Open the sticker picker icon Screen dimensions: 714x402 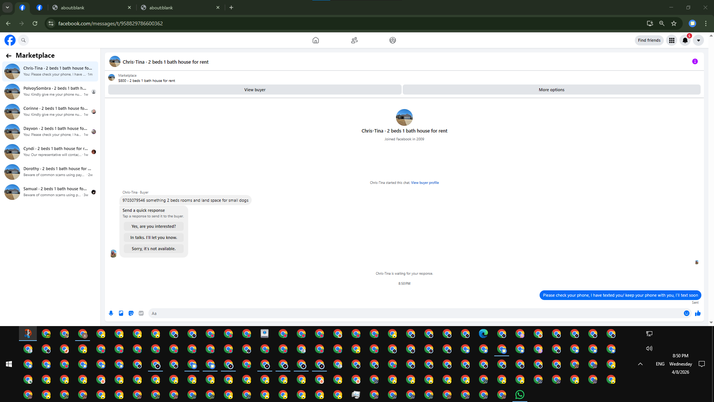point(131,313)
